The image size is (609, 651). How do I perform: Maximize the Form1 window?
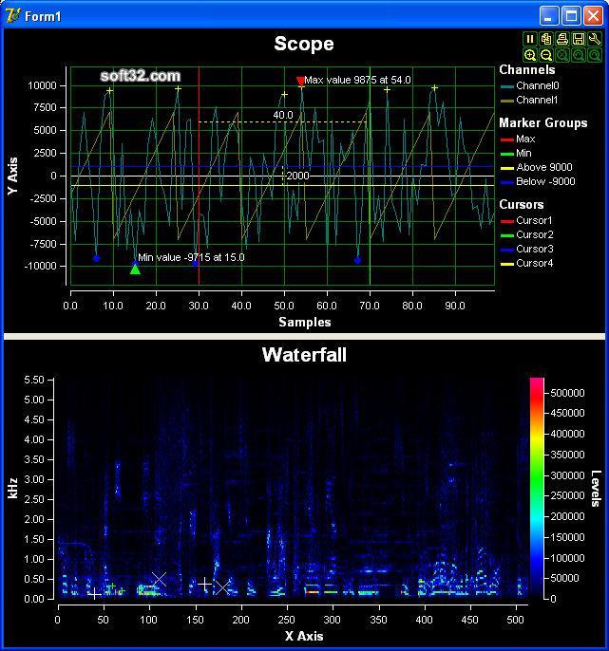click(571, 16)
